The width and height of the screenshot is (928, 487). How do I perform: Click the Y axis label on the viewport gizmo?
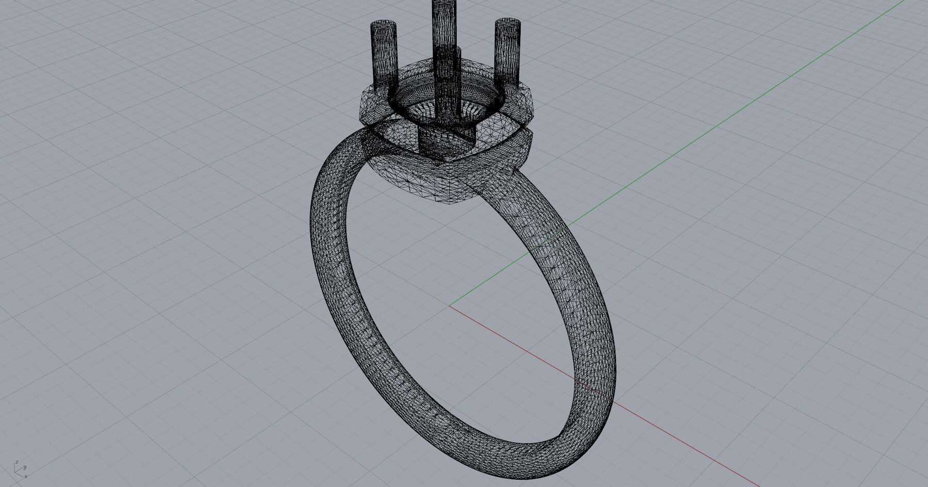(x=25, y=467)
